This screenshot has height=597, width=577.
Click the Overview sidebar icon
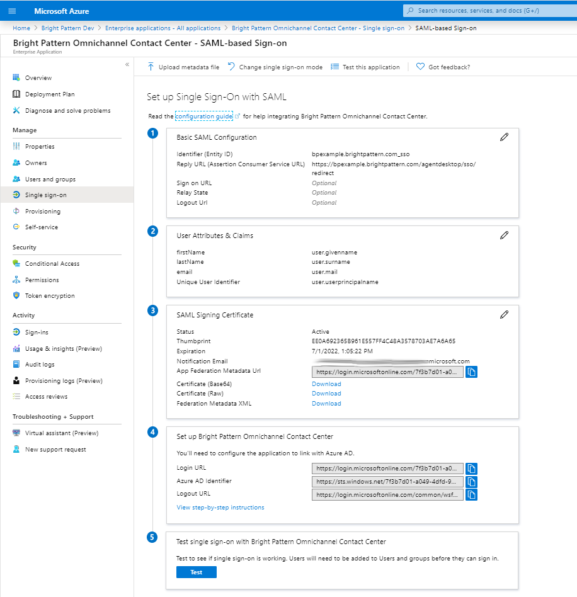(16, 77)
